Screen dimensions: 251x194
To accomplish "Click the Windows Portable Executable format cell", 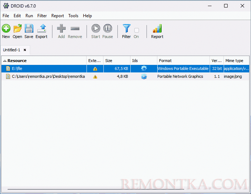I will click(183, 68).
